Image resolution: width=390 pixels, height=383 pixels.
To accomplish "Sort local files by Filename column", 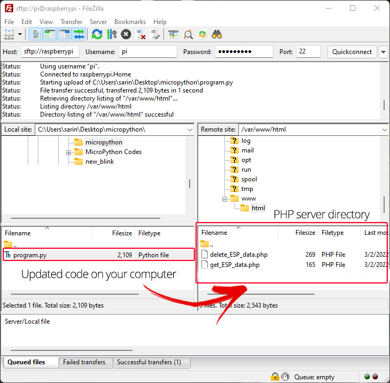I will pyautogui.click(x=47, y=233).
